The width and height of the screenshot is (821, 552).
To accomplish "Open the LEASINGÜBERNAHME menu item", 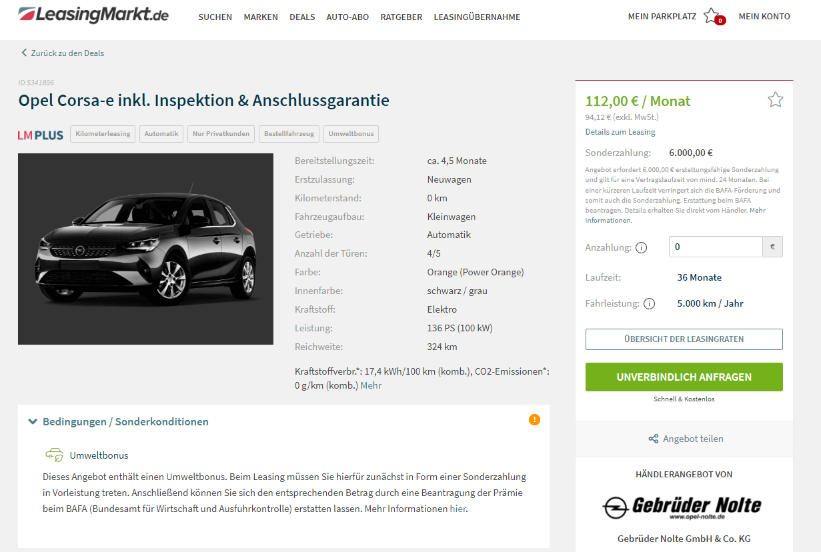I will (x=477, y=17).
